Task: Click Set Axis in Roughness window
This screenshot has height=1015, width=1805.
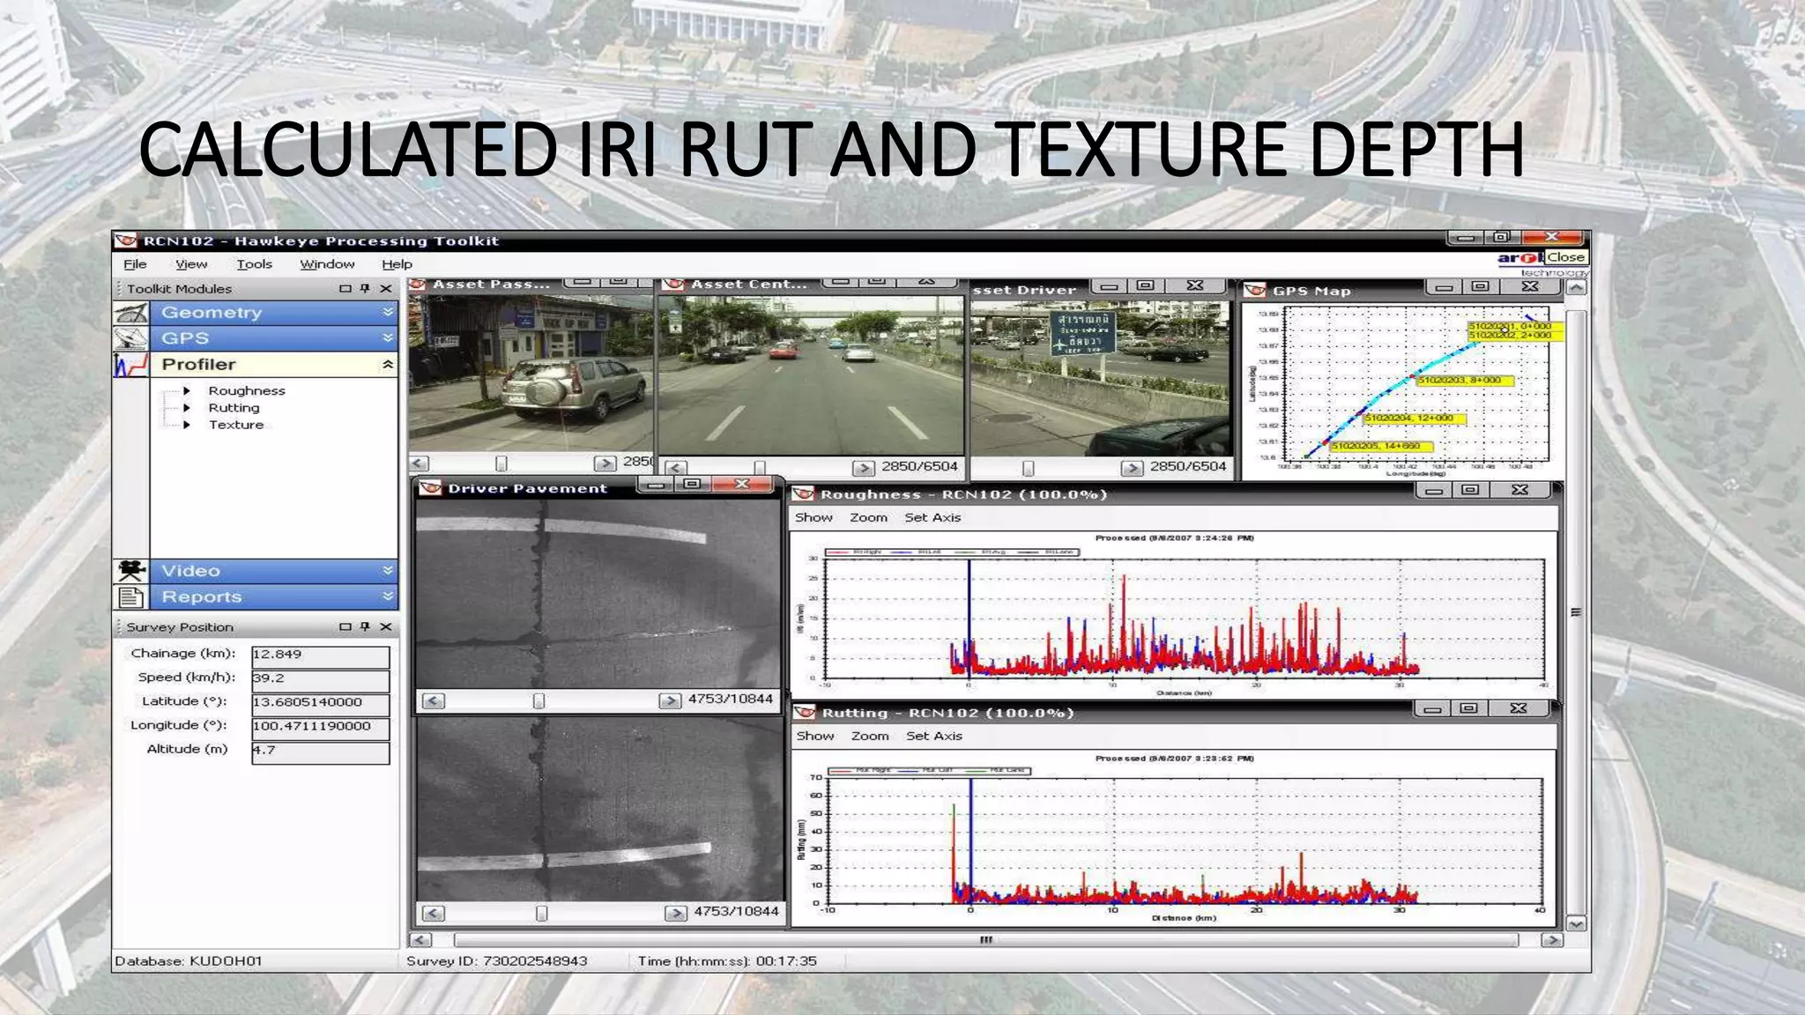Action: click(x=932, y=517)
